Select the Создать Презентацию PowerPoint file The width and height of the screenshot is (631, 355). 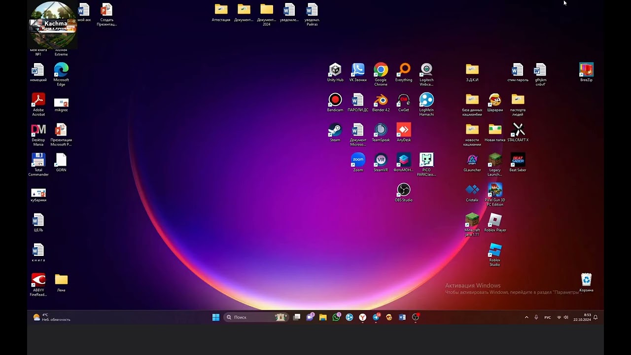coord(106,15)
